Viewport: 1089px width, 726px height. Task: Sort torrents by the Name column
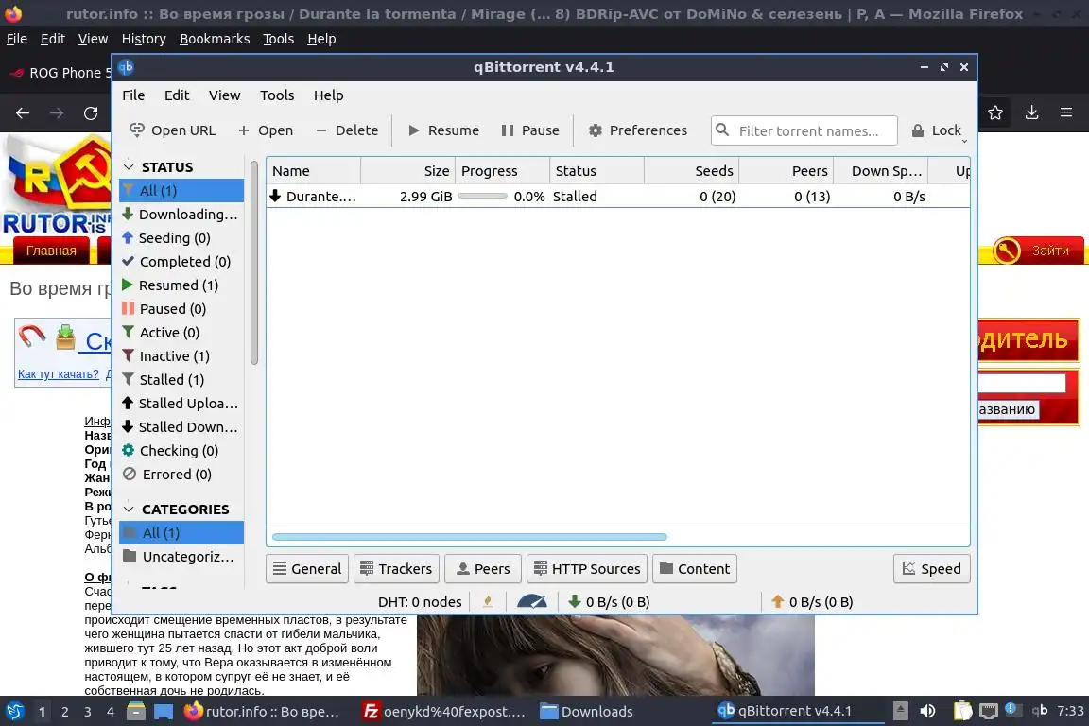tap(313, 171)
